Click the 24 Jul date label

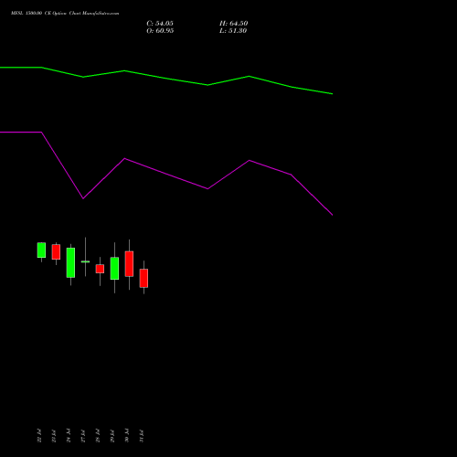69,436
